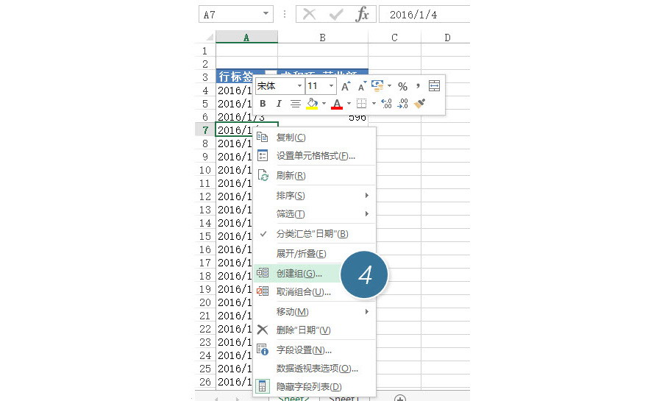The width and height of the screenshot is (662, 401).
Task: Click the borders icon
Action: click(362, 104)
